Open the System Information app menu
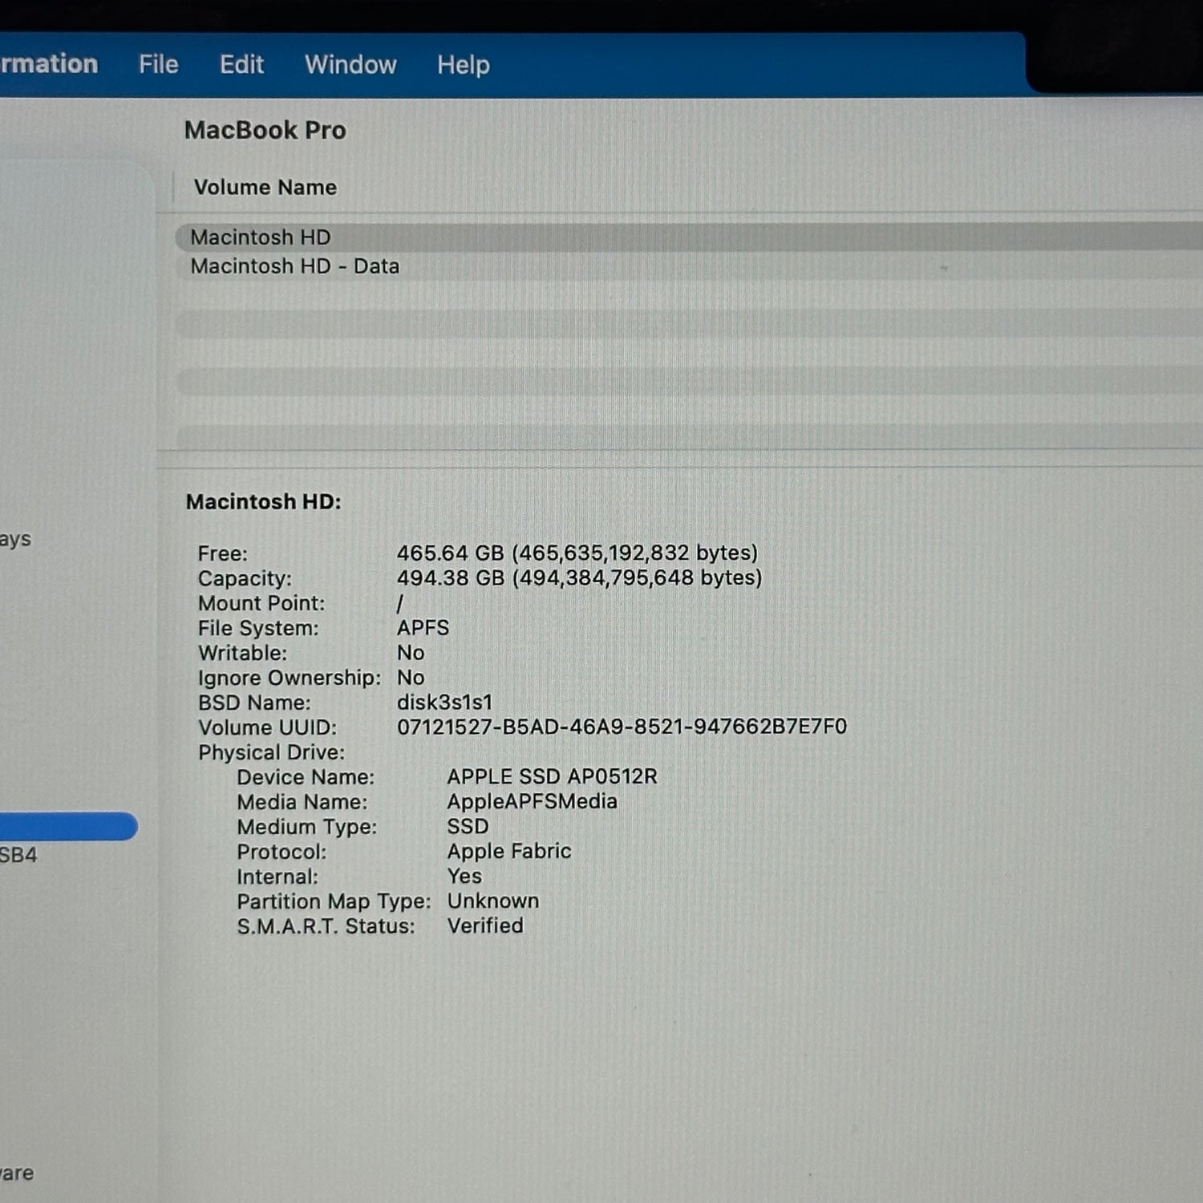 click(48, 64)
